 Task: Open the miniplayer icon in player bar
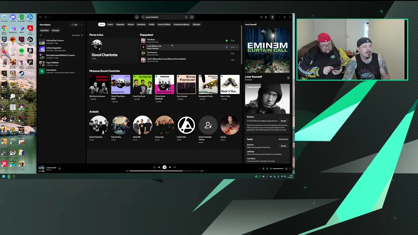click(286, 169)
